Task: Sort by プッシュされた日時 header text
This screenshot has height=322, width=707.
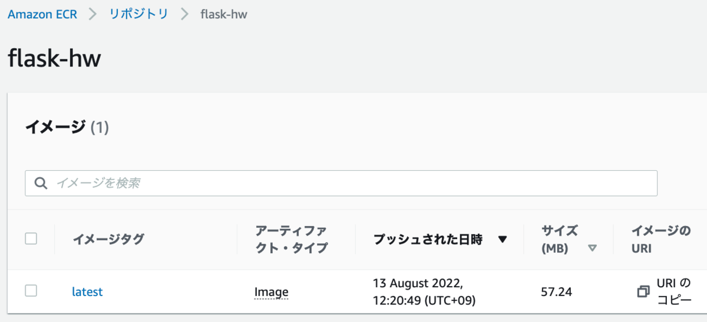Action: [428, 240]
